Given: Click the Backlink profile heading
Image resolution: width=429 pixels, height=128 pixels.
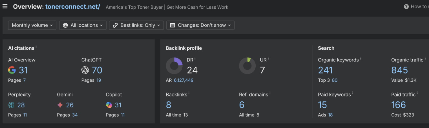Looking at the screenshot, I should 184,48.
